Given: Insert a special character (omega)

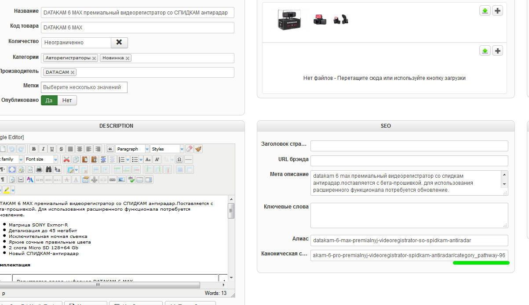Looking at the screenshot, I should pos(179,159).
